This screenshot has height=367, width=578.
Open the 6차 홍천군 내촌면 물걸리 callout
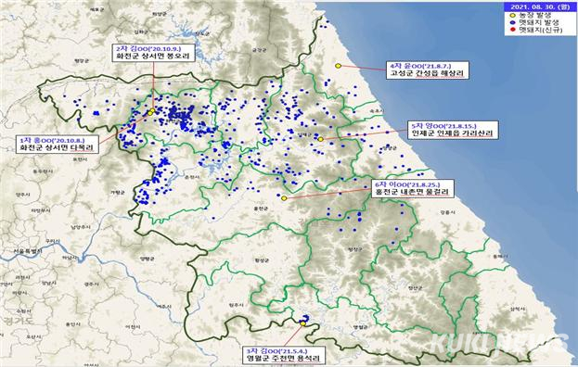coord(413,189)
